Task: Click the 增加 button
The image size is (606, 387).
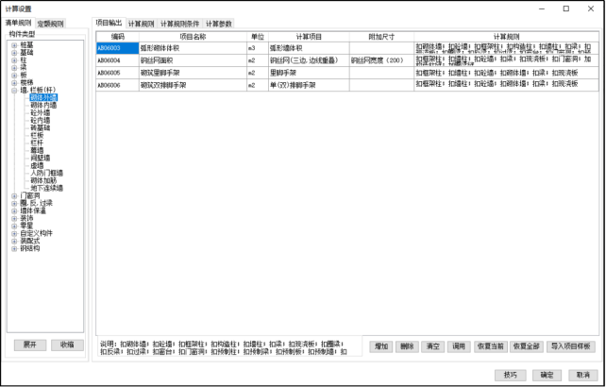Action: [380, 346]
